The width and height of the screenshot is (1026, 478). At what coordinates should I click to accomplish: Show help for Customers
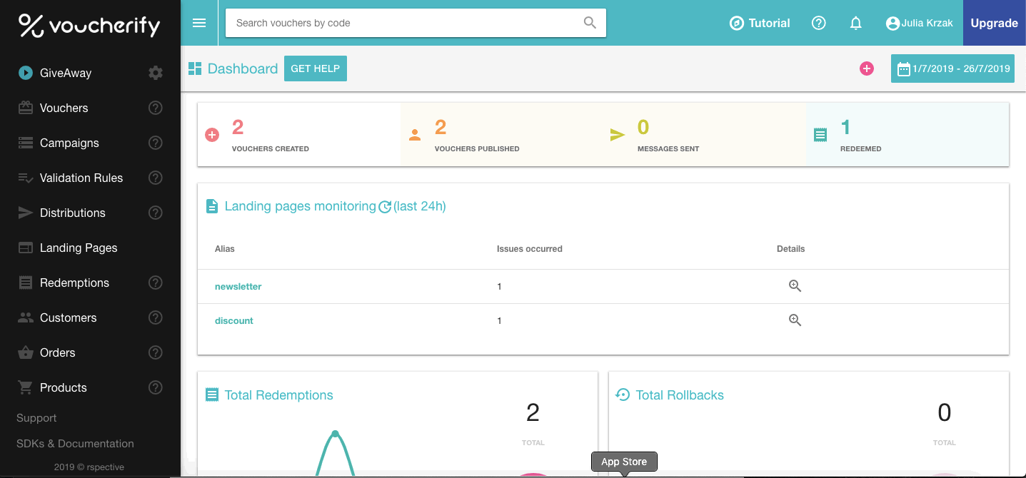(155, 317)
